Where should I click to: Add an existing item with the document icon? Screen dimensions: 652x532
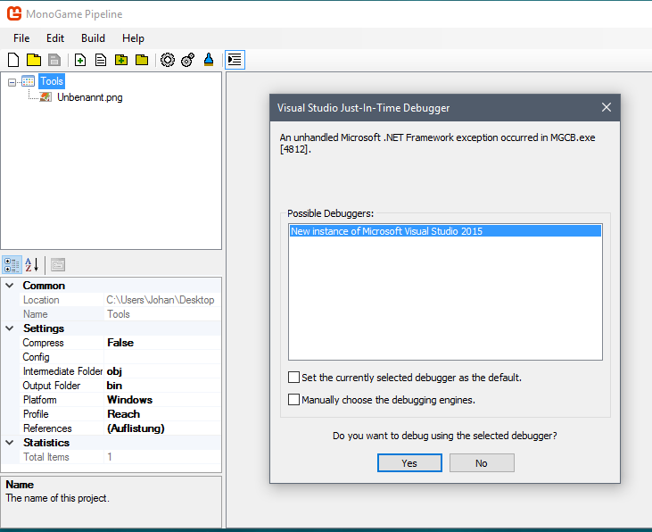pos(101,60)
